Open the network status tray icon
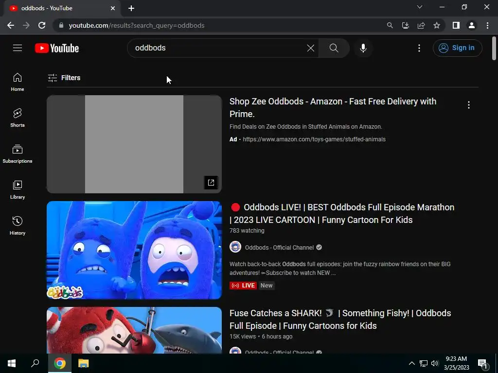 coord(424,363)
